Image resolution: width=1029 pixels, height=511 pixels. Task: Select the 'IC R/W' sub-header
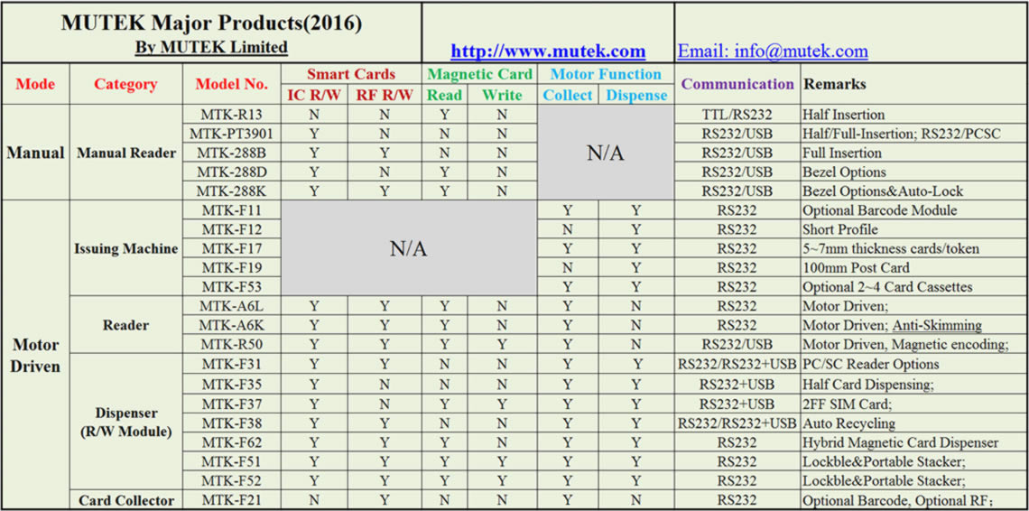pyautogui.click(x=314, y=95)
